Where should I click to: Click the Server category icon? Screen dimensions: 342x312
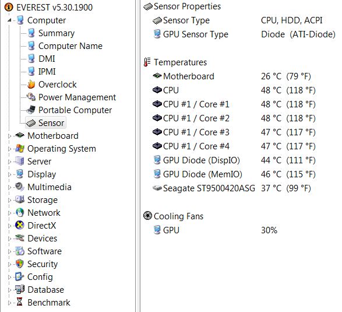click(x=20, y=162)
